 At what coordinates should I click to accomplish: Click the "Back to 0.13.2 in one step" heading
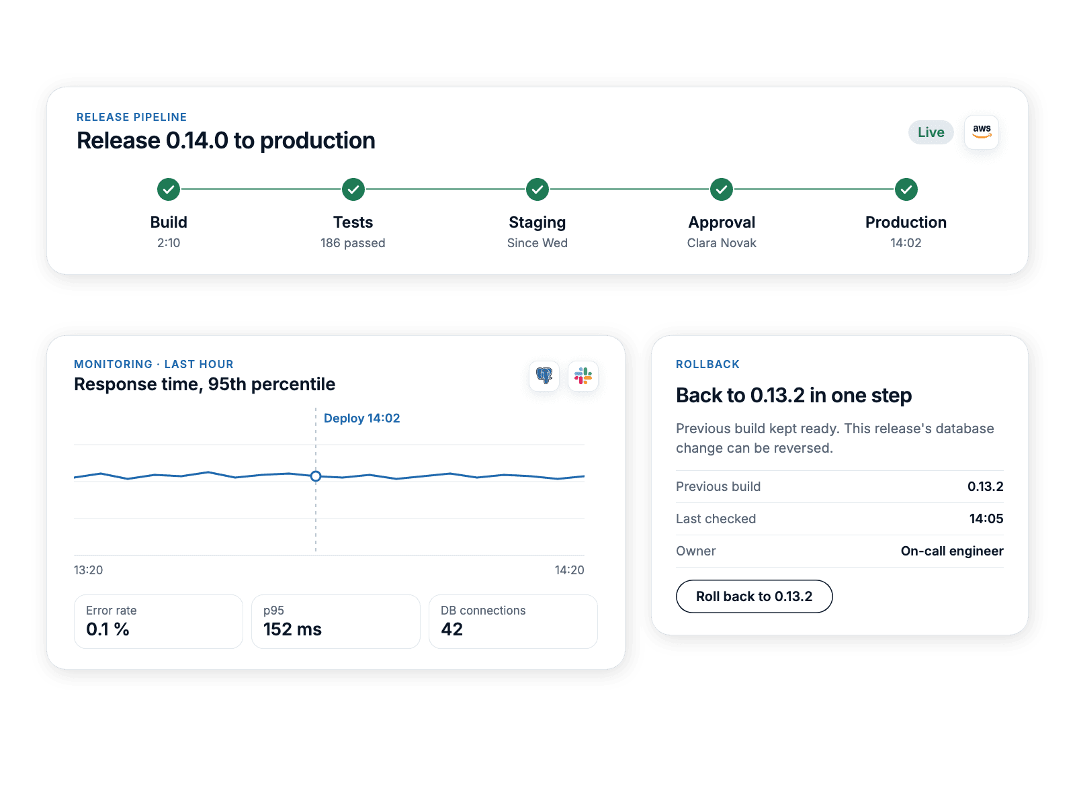(794, 396)
